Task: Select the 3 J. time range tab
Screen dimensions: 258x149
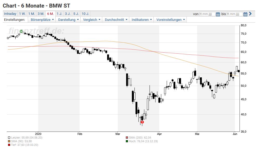Action: 68,14
